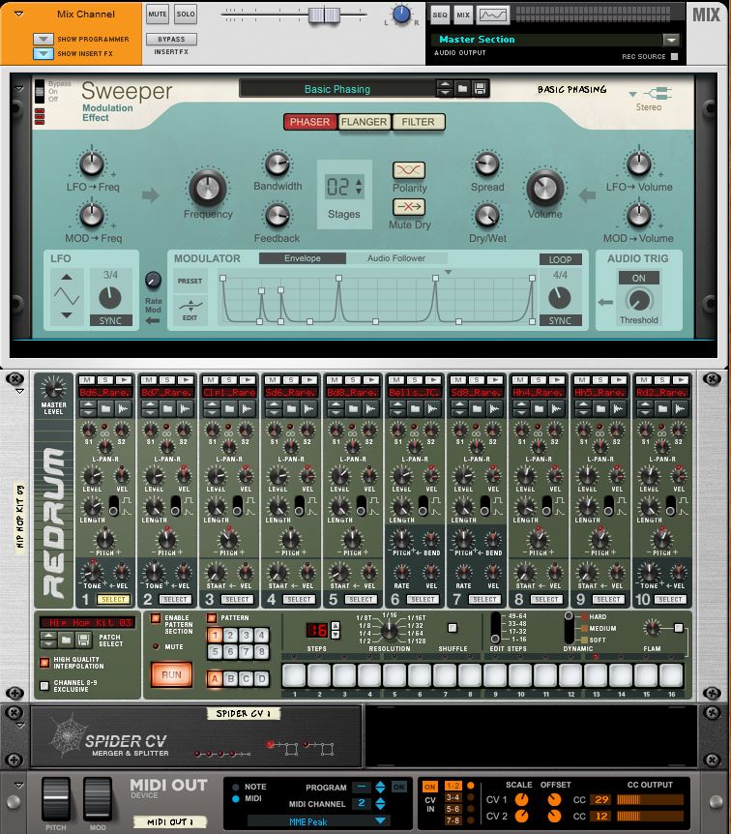Expand Show Programmer arrow

[44, 39]
